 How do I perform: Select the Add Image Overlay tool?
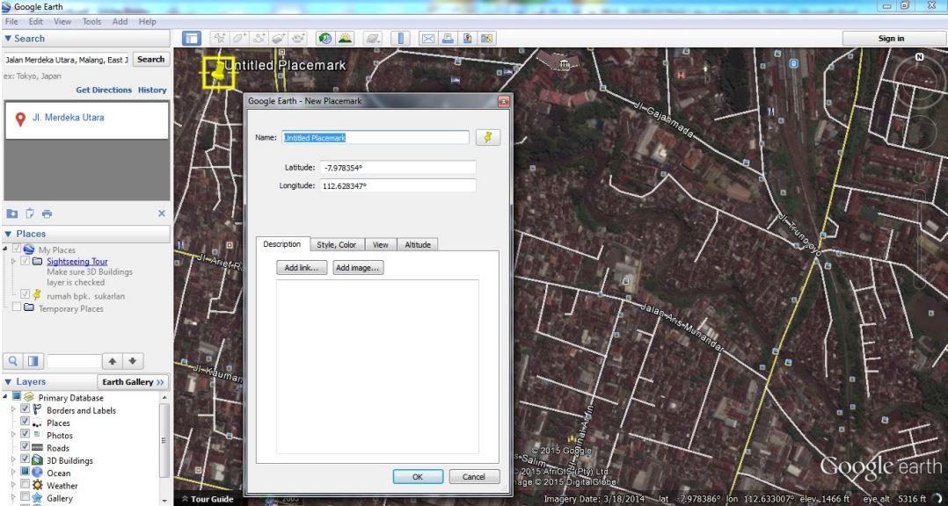coord(279,39)
